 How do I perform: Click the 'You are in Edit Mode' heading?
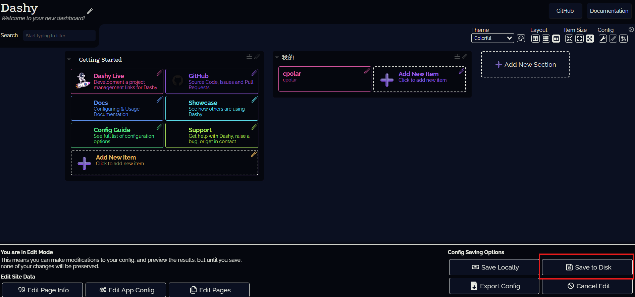tap(27, 252)
